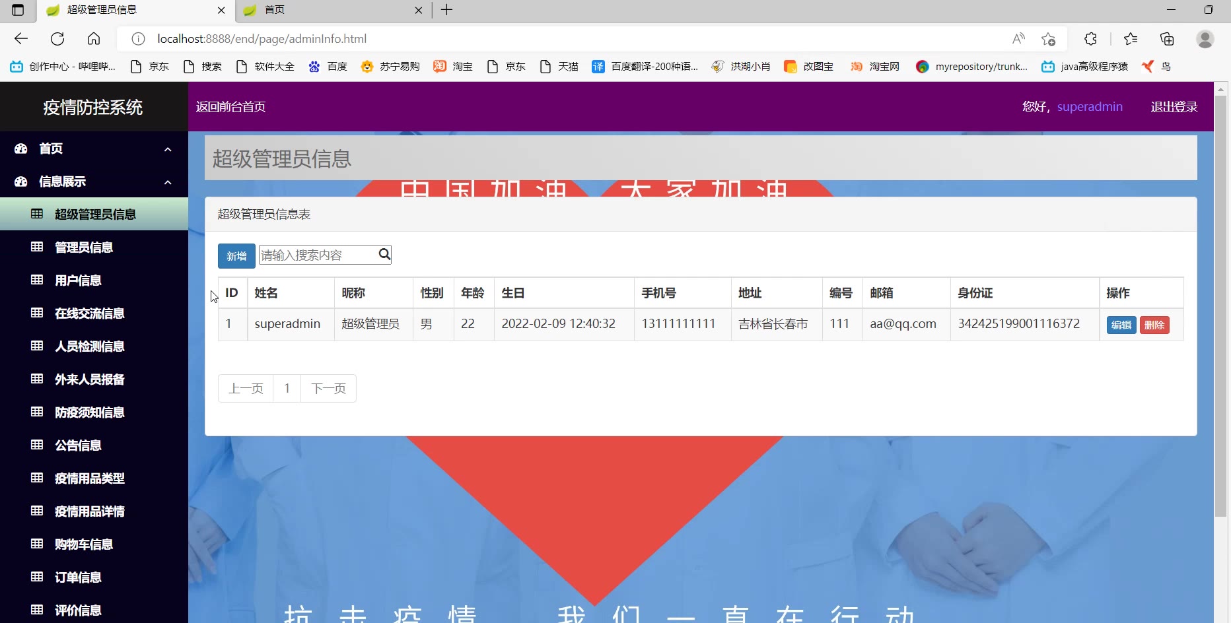This screenshot has height=623, width=1231.
Task: Collapse the 信息展示 sidebar section chevron
Action: pyautogui.click(x=168, y=182)
